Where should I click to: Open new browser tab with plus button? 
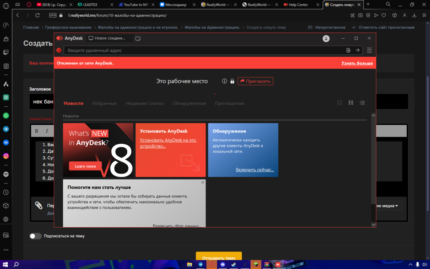click(368, 4)
